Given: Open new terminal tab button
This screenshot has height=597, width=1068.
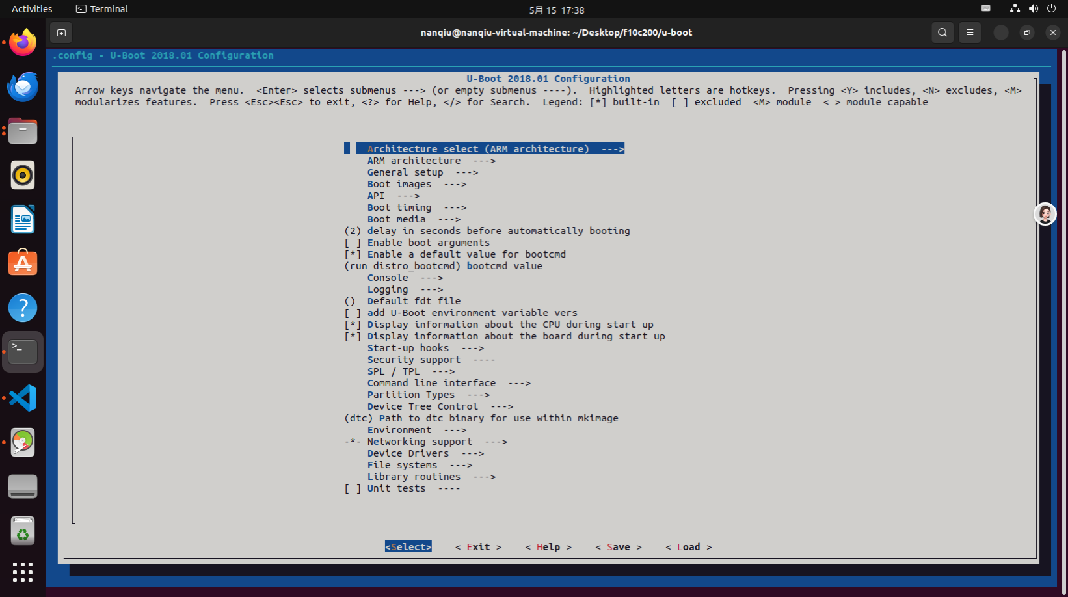Looking at the screenshot, I should pos(61,33).
